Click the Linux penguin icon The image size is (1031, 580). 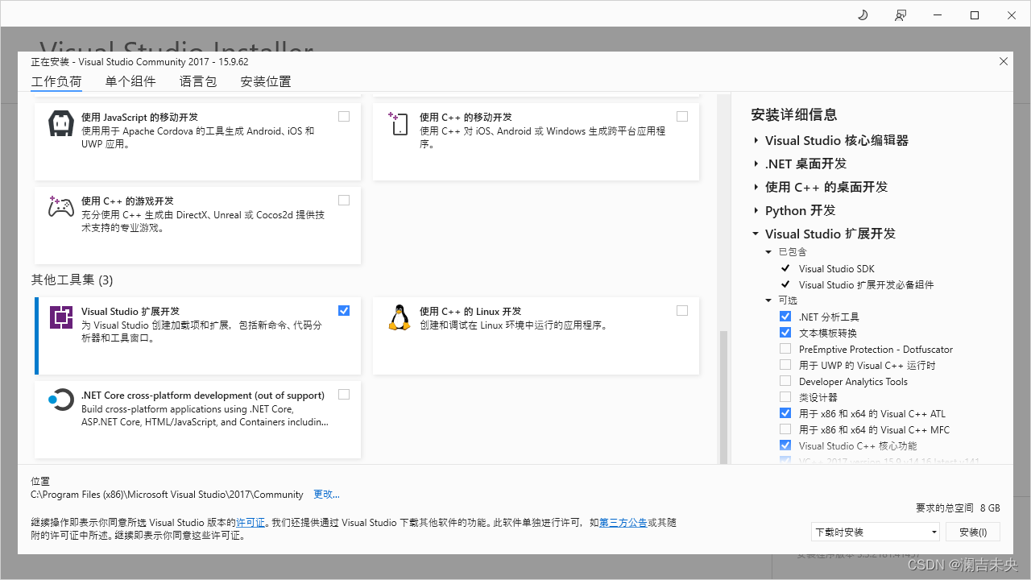399,317
